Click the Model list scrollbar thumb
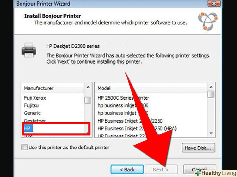This screenshot has height=177, width=237. (211, 94)
